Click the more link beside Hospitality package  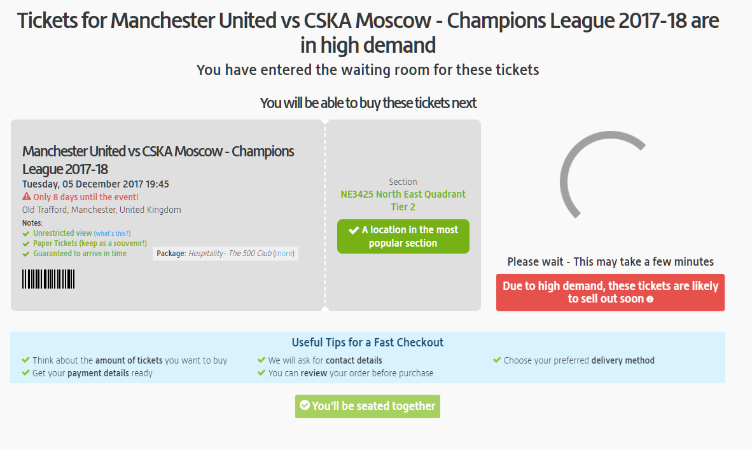(x=284, y=253)
